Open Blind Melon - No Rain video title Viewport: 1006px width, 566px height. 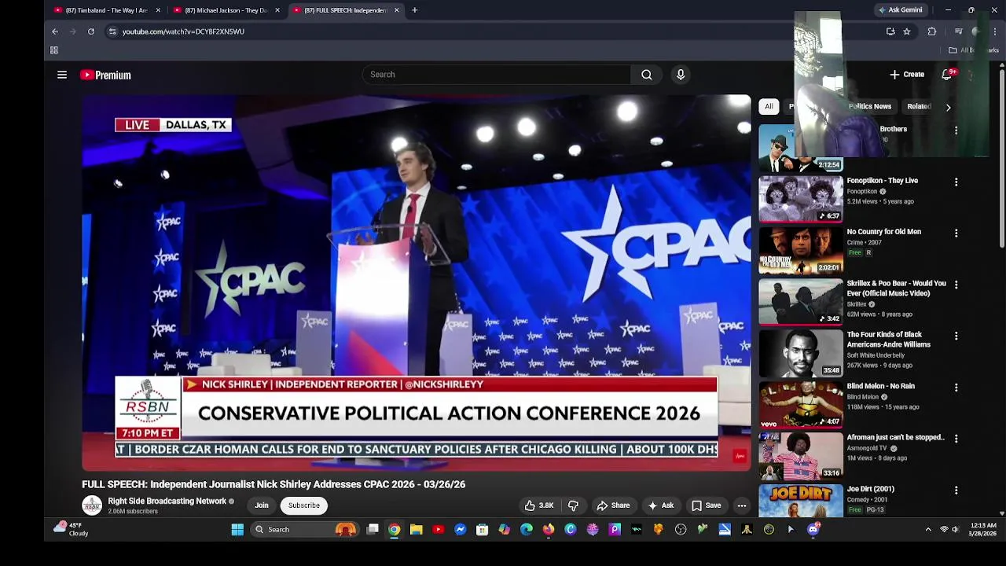tap(880, 386)
